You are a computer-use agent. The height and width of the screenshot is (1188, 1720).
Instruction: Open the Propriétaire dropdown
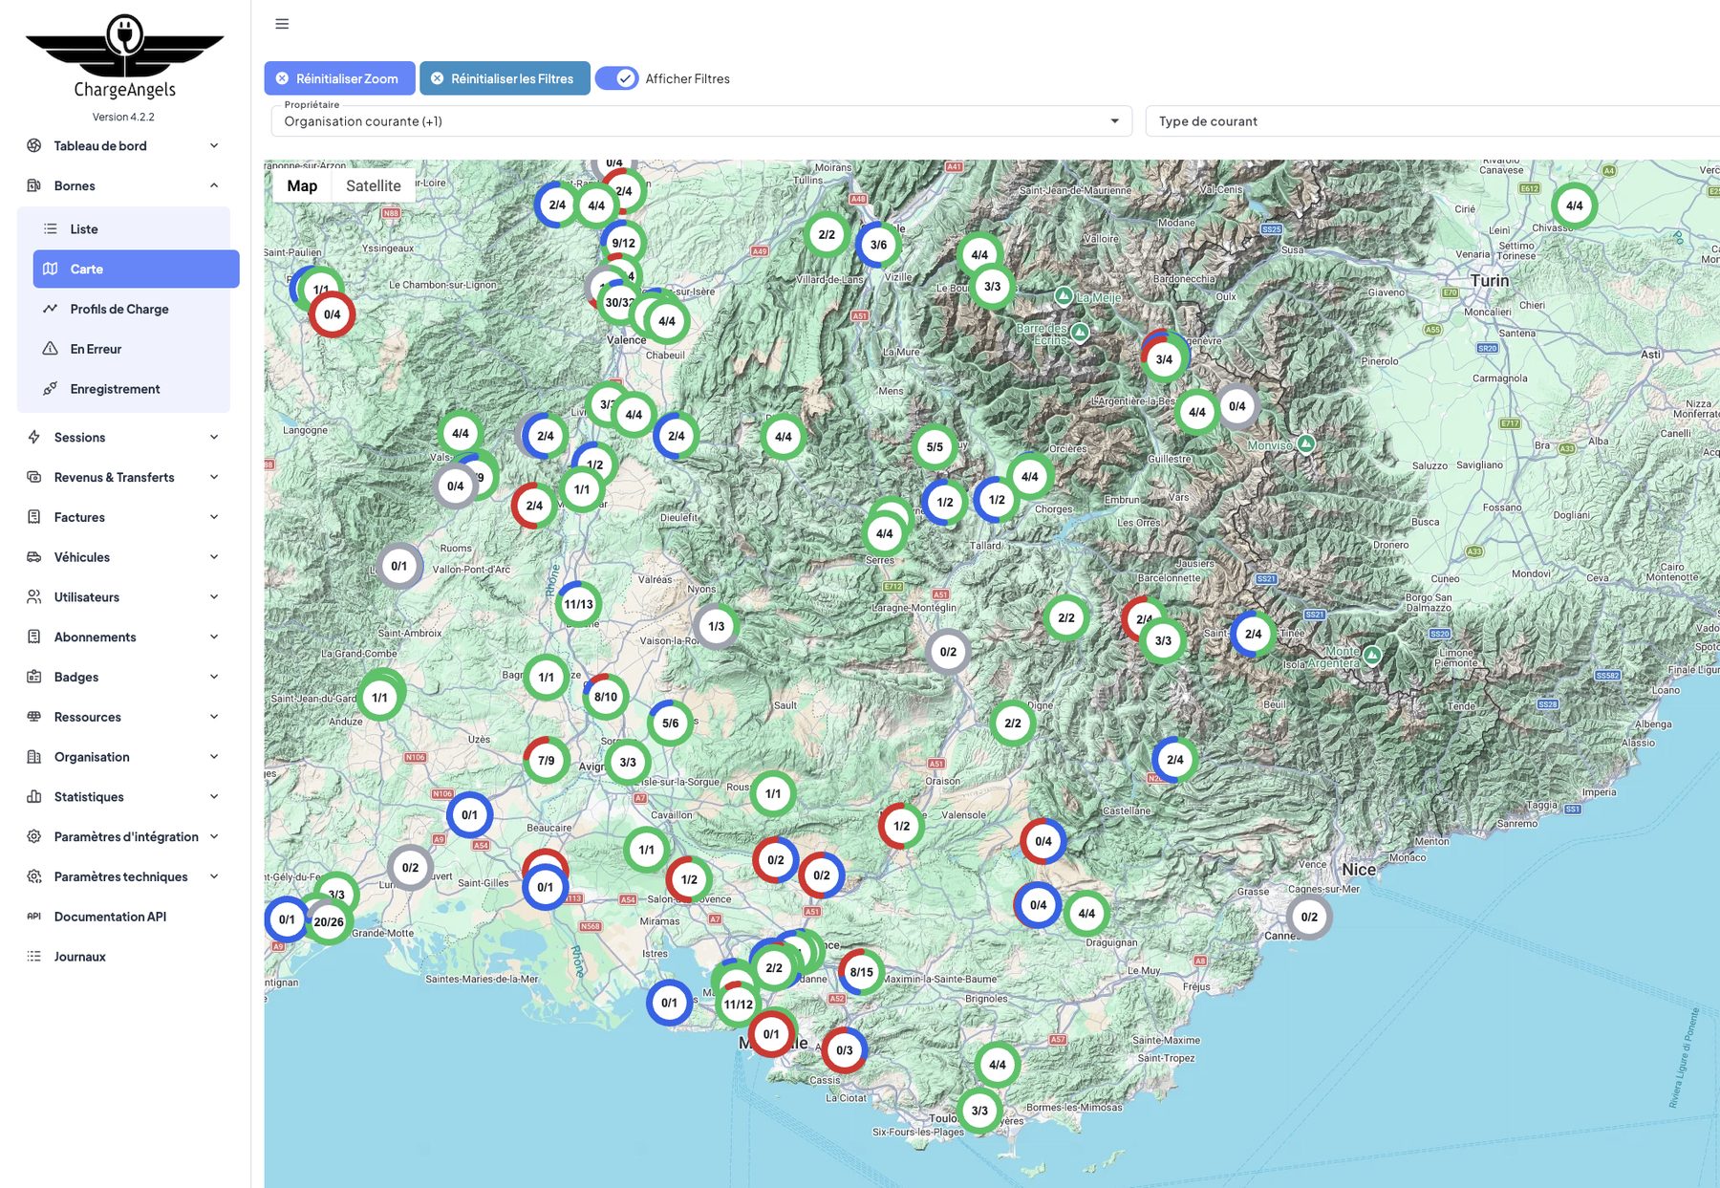pyautogui.click(x=701, y=121)
